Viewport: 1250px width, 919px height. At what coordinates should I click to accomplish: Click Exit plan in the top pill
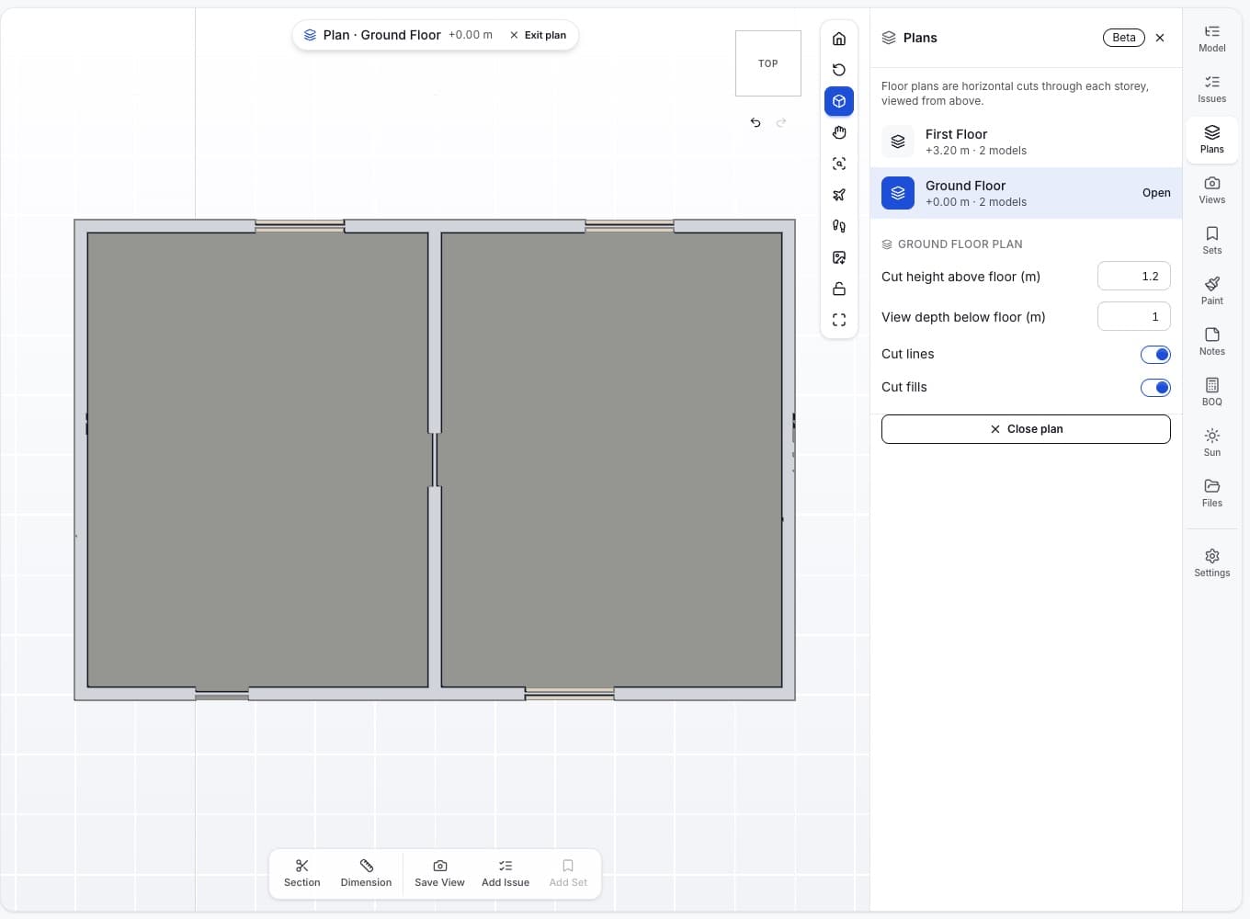[x=539, y=35]
